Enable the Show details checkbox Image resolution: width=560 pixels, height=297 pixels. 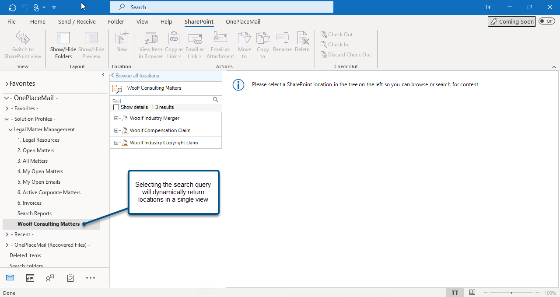tap(116, 107)
